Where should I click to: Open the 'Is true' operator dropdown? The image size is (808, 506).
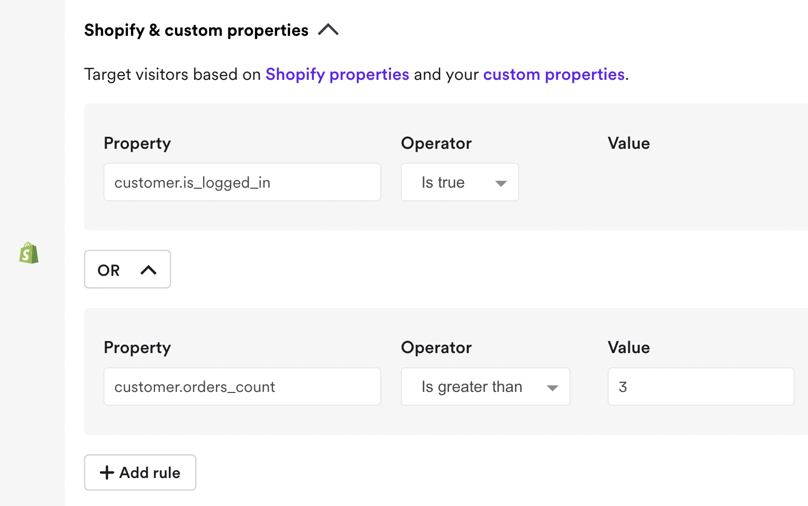[459, 182]
